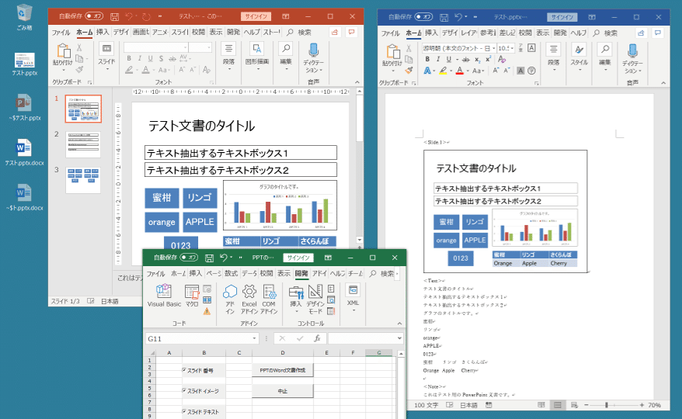
Task: Open ごみ箱 on desktop
Action: coord(24,17)
